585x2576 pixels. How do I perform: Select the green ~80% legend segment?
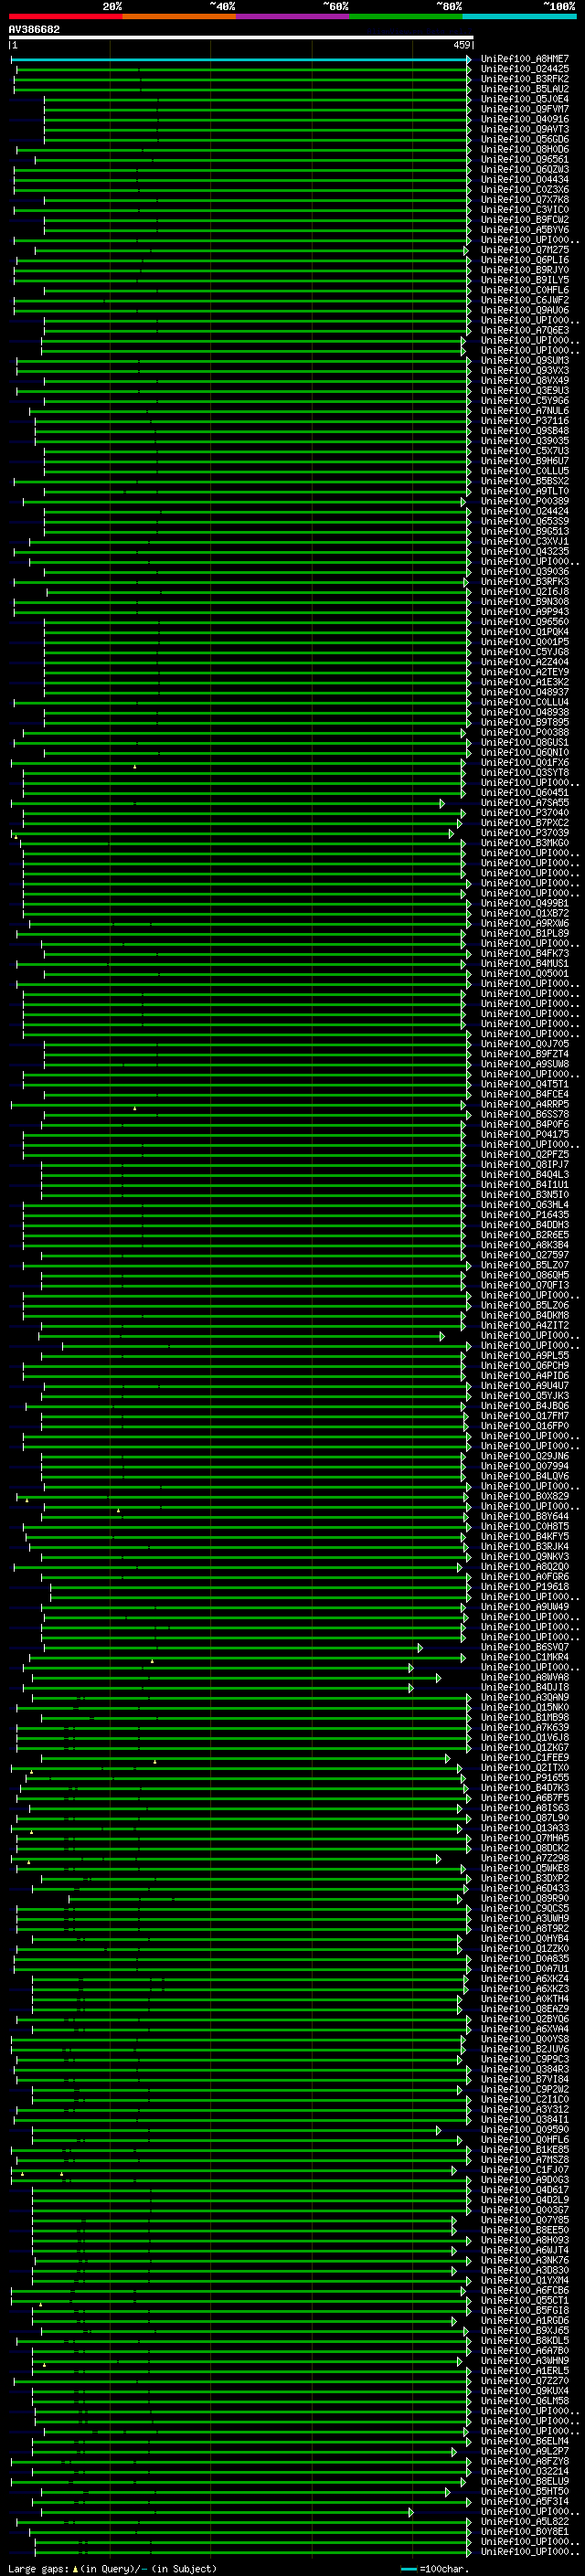click(406, 16)
